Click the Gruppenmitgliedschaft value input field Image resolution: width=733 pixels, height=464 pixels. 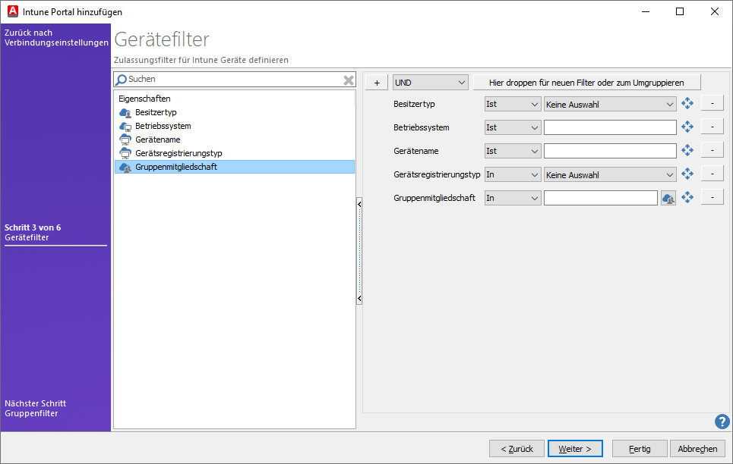coord(601,198)
